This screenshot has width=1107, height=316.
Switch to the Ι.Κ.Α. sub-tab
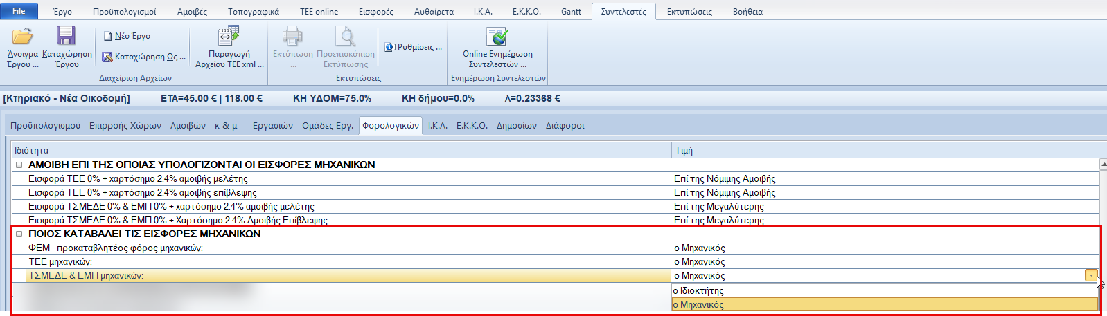pos(437,126)
